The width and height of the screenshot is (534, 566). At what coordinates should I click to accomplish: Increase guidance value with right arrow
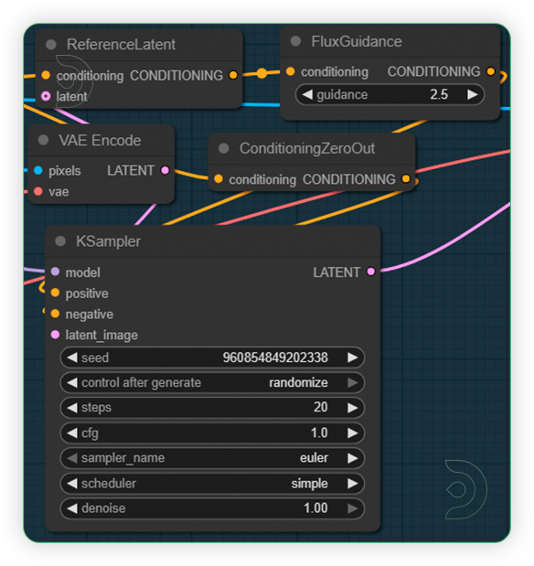tap(473, 94)
